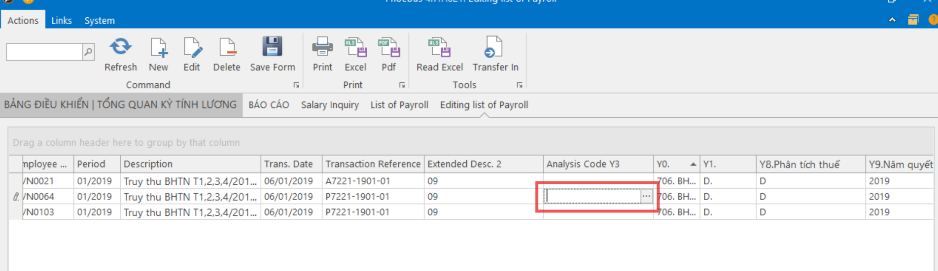Expand the Print group dialog launcher
This screenshot has height=271, width=938.
[402, 85]
